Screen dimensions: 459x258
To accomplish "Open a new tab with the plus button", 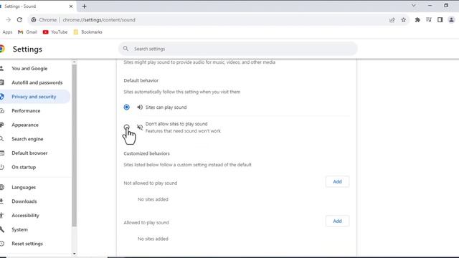I will point(85,6).
